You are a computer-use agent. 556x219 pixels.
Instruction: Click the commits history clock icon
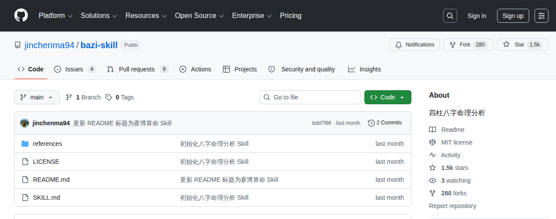(x=371, y=123)
